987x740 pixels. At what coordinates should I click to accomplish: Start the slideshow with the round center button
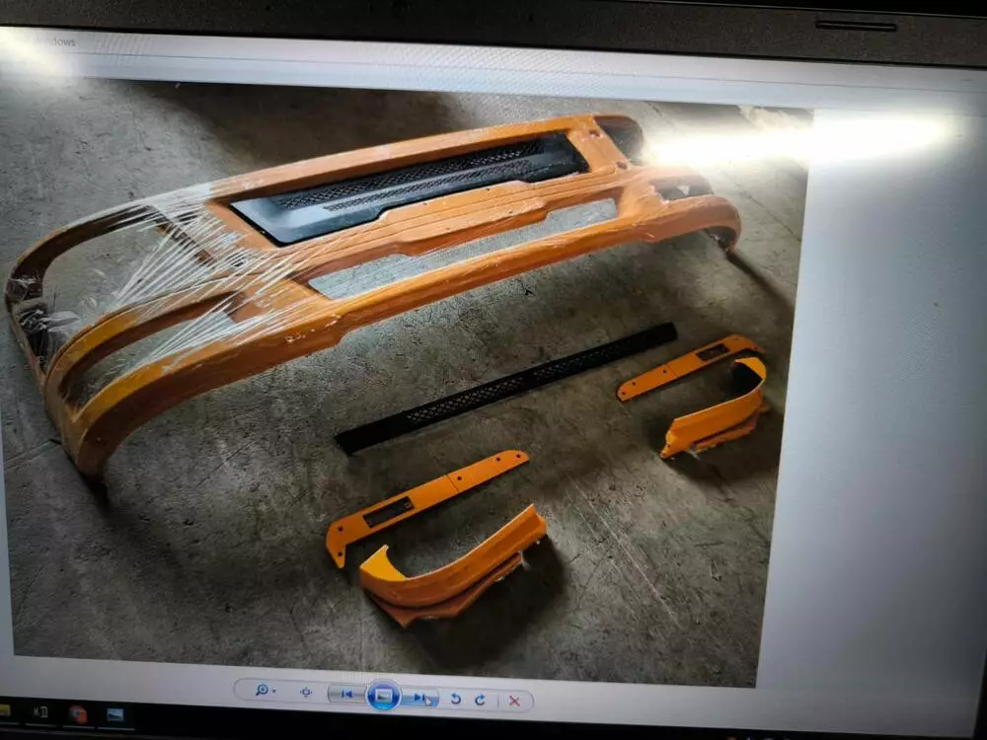[383, 697]
